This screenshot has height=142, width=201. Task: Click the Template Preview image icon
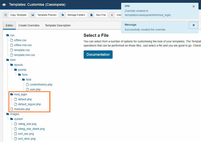pos(33,15)
